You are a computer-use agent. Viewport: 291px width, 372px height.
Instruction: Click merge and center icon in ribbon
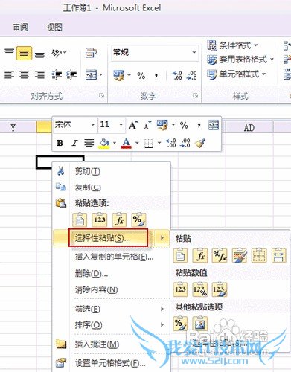91,74
